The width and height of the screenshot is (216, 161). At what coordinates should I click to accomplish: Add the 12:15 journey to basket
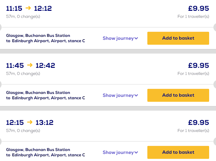click(178, 152)
